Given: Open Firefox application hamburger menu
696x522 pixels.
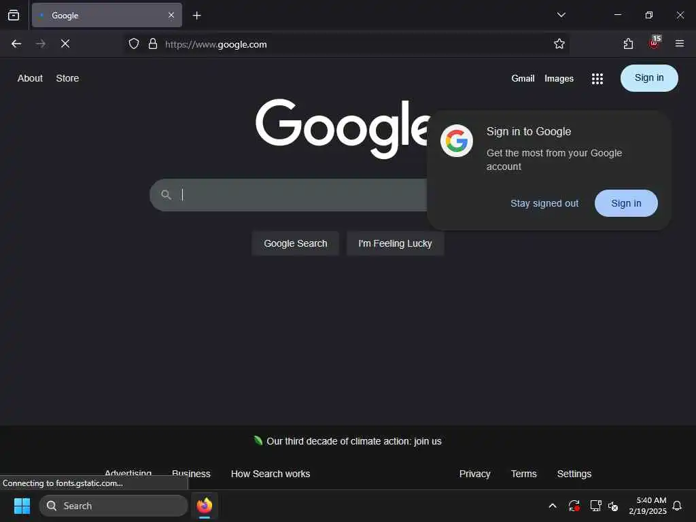Looking at the screenshot, I should (680, 43).
